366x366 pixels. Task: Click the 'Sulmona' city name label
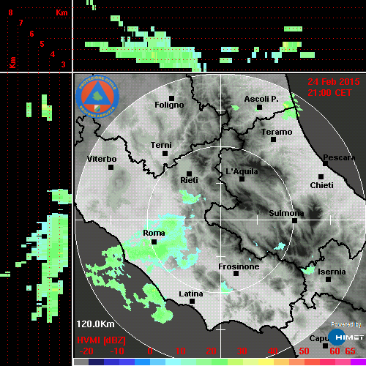tap(286, 213)
